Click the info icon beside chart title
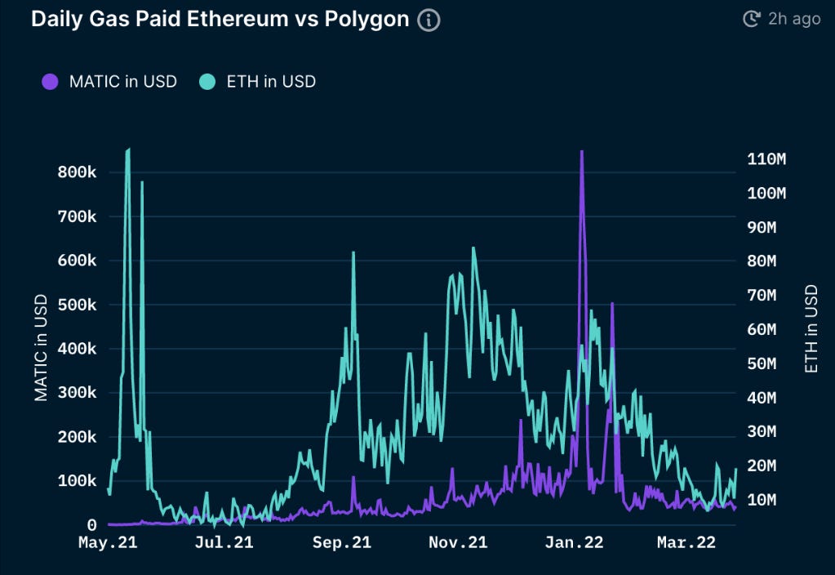The height and width of the screenshot is (575, 835). click(429, 20)
